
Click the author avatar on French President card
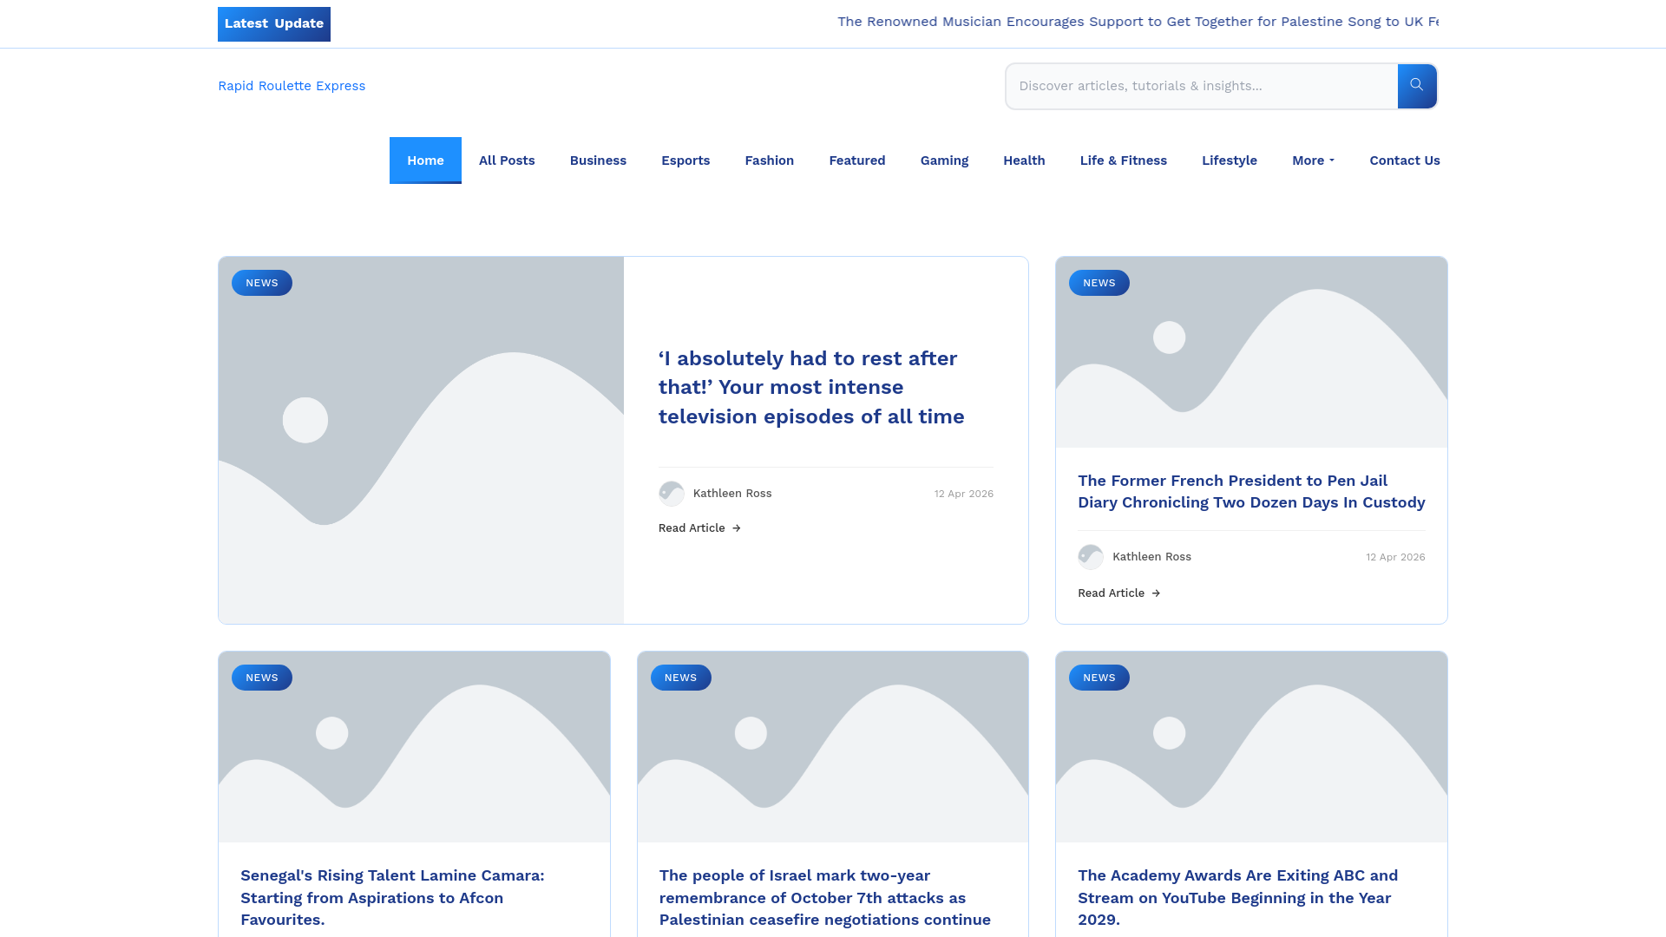point(1090,557)
